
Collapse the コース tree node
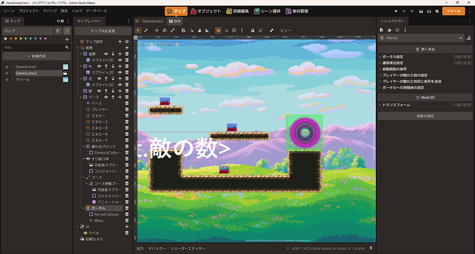[x=84, y=177]
